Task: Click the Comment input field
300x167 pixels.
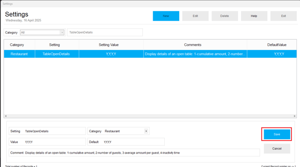Action: coord(134,153)
